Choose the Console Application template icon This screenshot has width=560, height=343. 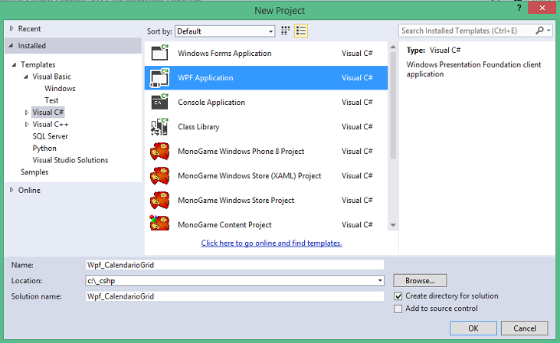[x=159, y=102]
